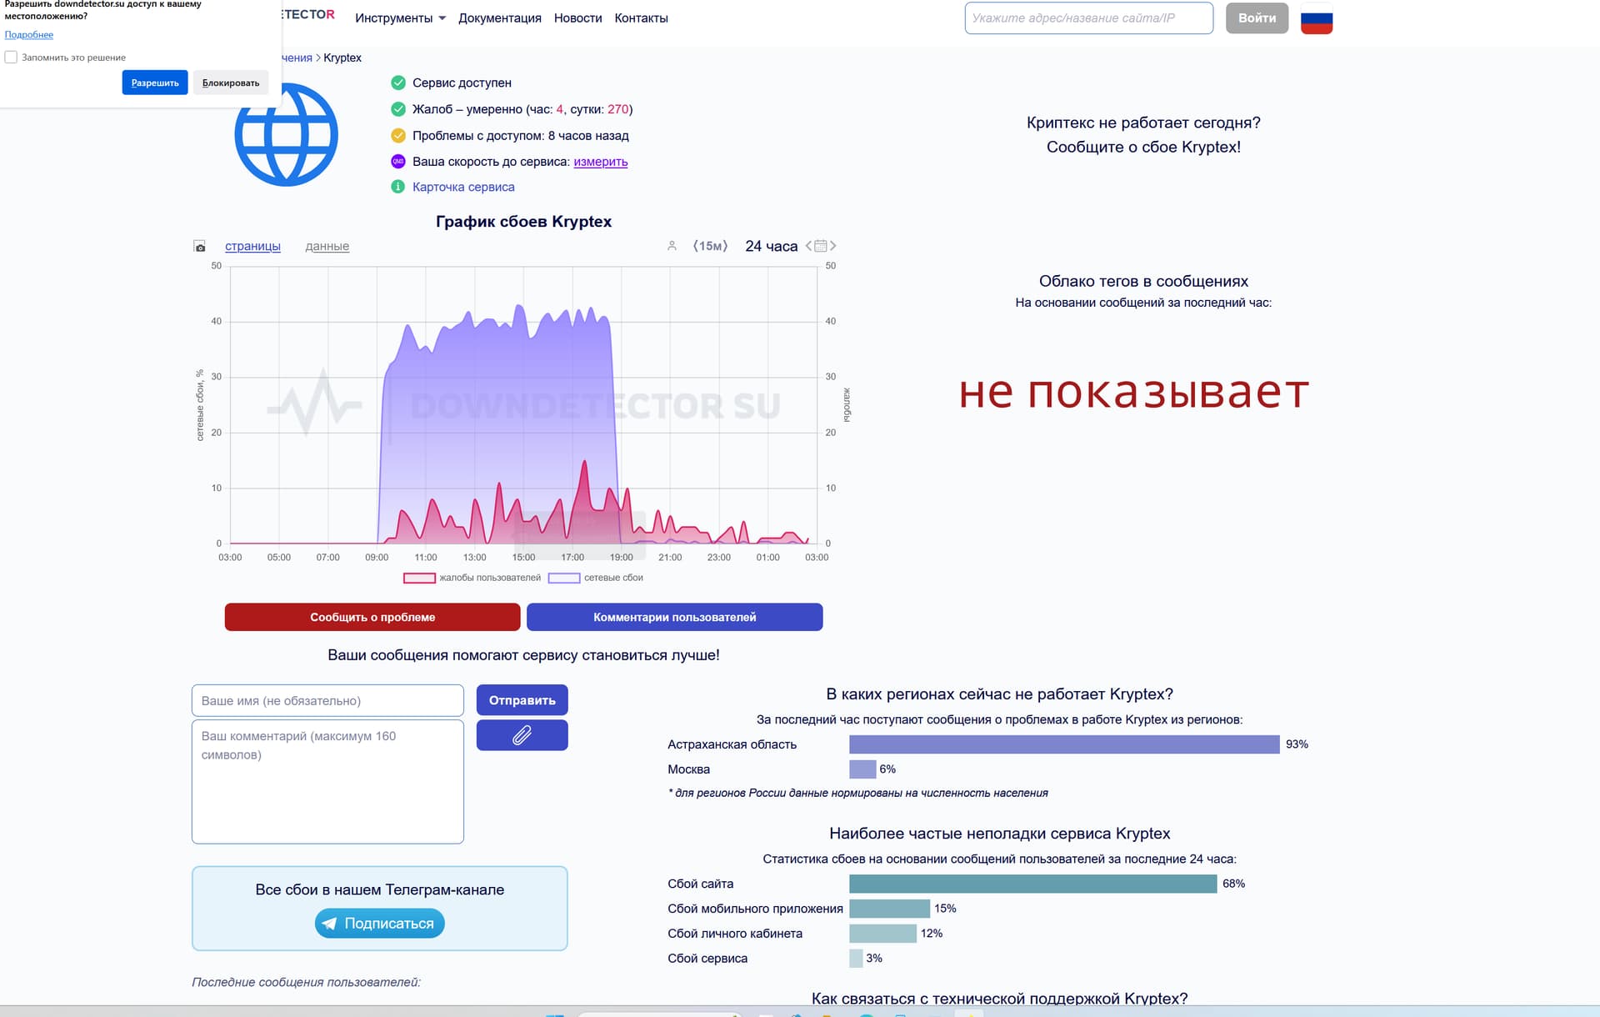
Task: Focus the Ваш комментарий text area
Action: tap(327, 782)
